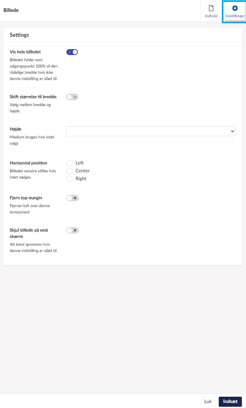Switch to the Indhold tab
This screenshot has width=246, height=408.
[211, 16]
